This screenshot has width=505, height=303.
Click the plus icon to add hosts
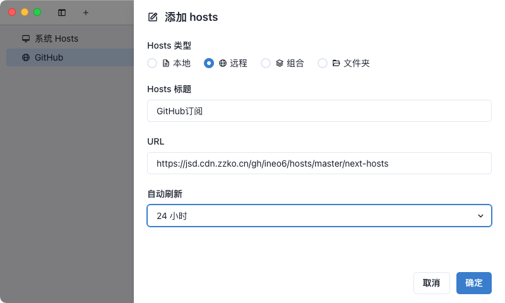[x=86, y=12]
